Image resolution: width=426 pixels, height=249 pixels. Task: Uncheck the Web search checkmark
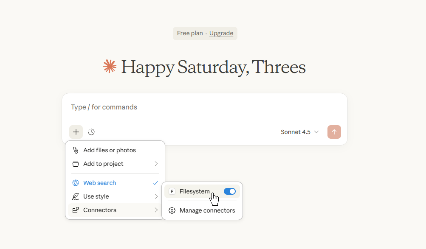tap(155, 183)
